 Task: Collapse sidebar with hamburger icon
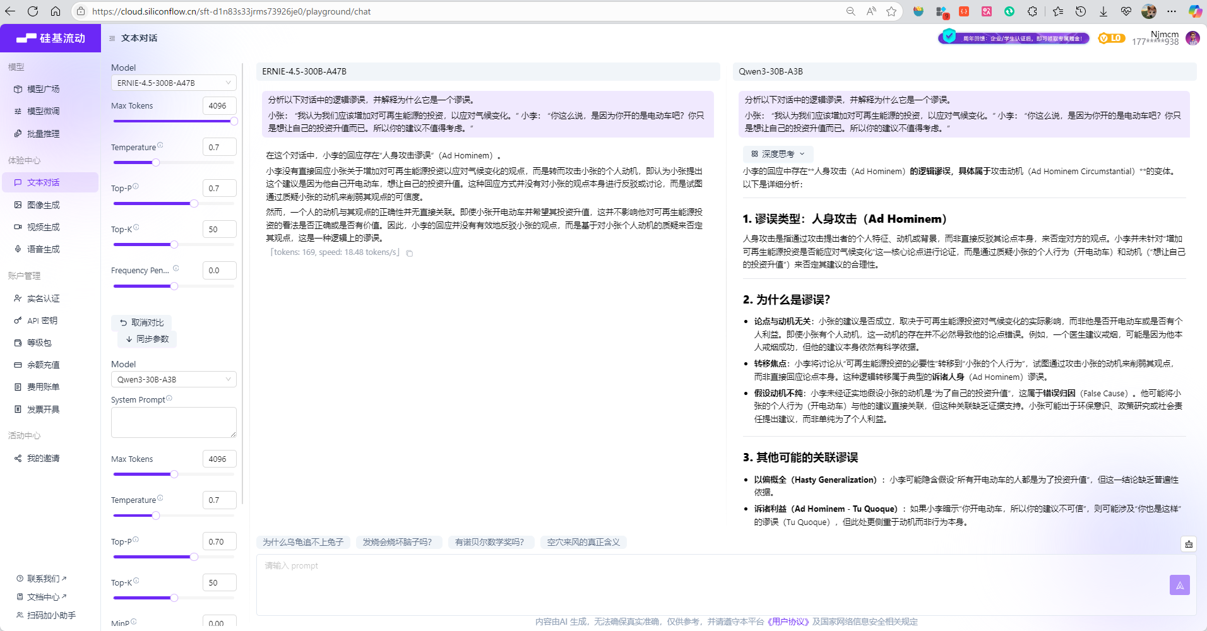[x=112, y=38]
